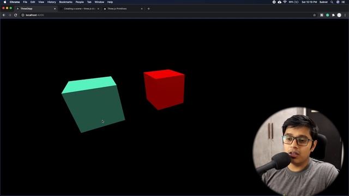Viewport: 349px width, 196px height.
Task: Click the browser forward arrow
Action: [10, 15]
